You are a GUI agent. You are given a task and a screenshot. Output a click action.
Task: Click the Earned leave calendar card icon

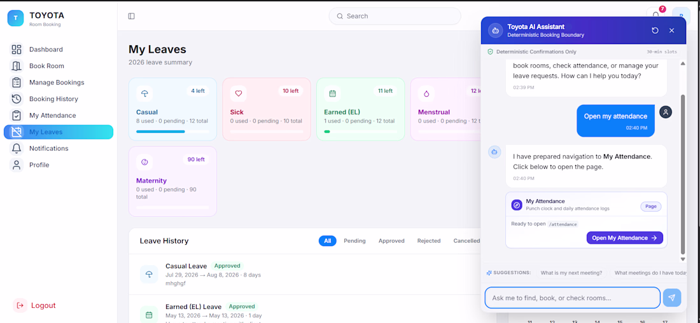point(332,93)
